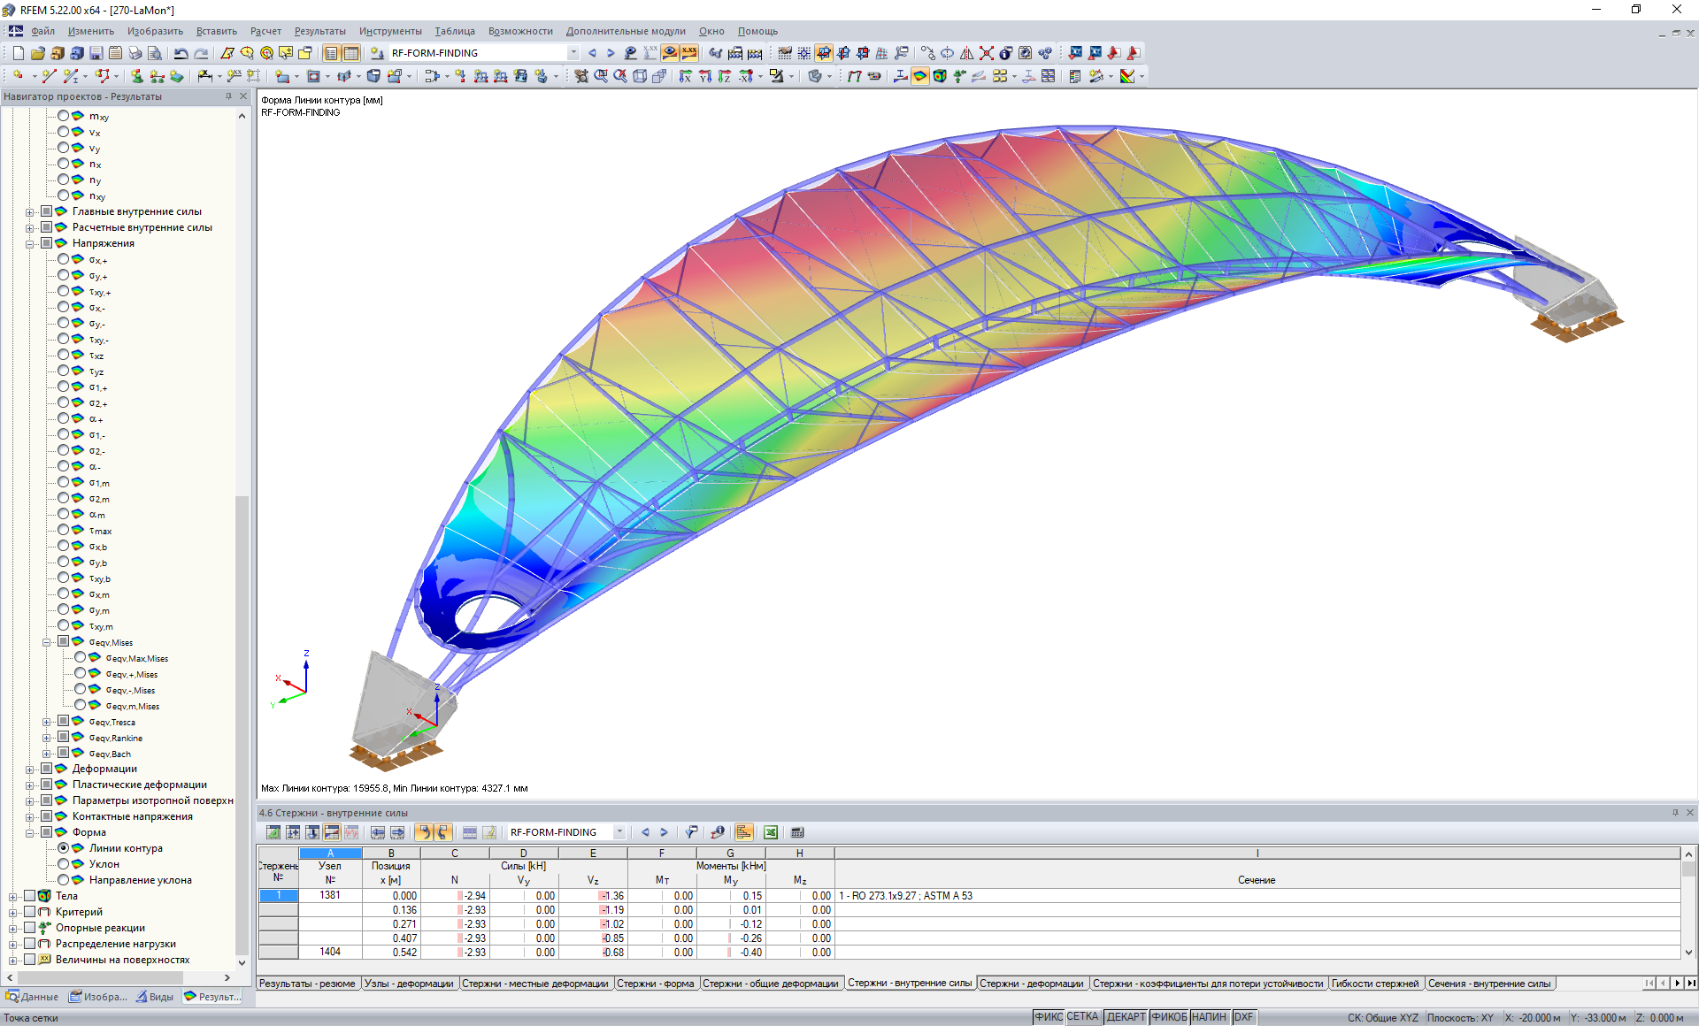Viewport: 1699px width, 1026px height.
Task: Open RF-FORM-FINDING dropdown in main toolbar
Action: (x=573, y=53)
